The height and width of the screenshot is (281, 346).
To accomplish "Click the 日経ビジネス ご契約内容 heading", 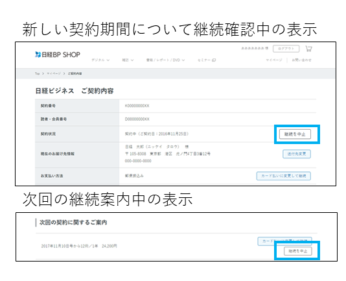I will point(75,91).
